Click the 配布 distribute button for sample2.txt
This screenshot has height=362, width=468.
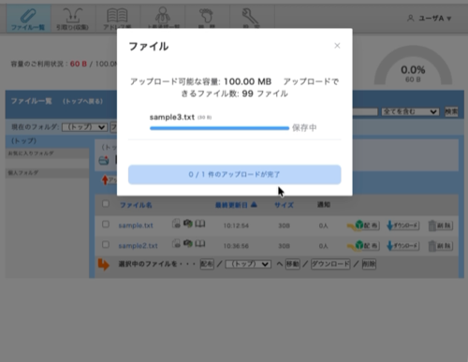[363, 246]
